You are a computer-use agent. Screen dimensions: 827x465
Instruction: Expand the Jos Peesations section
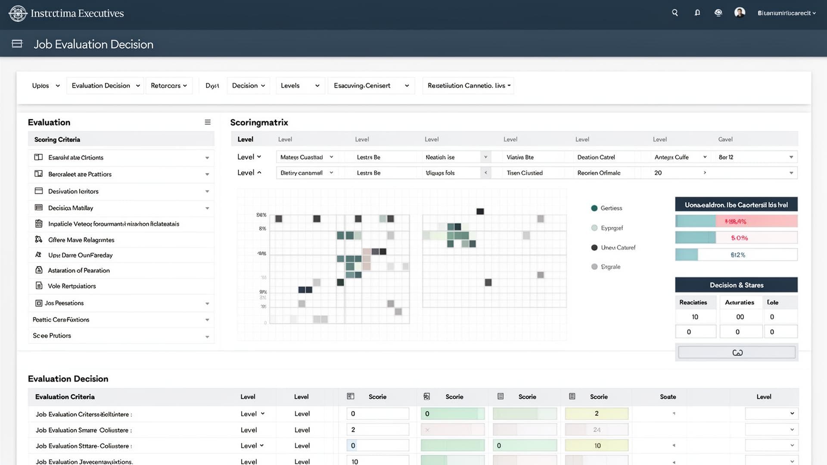pyautogui.click(x=208, y=303)
